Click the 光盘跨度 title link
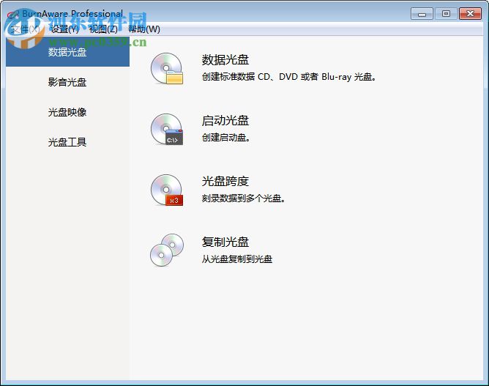This screenshot has width=489, height=386. pos(225,182)
